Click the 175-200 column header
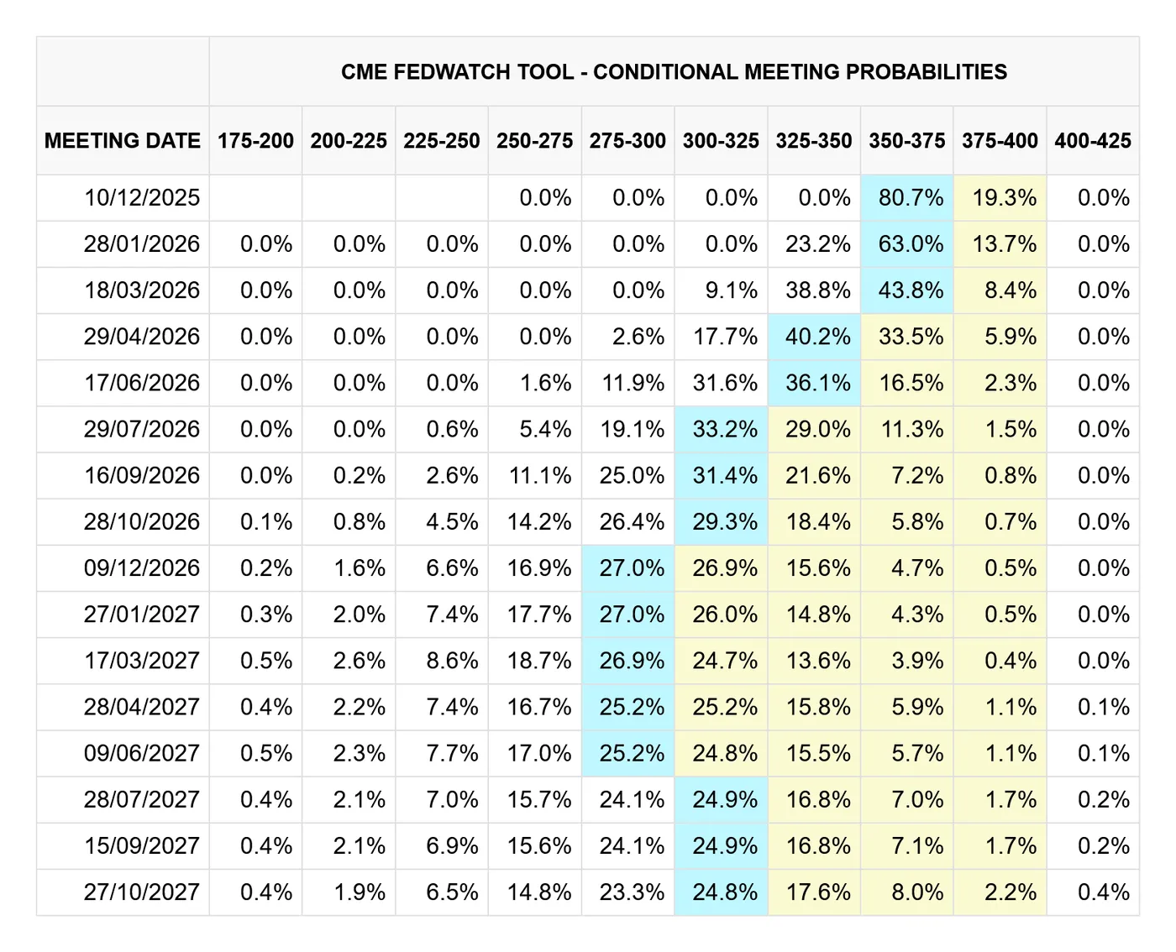Viewport: 1176px width, 952px height. tap(255, 141)
